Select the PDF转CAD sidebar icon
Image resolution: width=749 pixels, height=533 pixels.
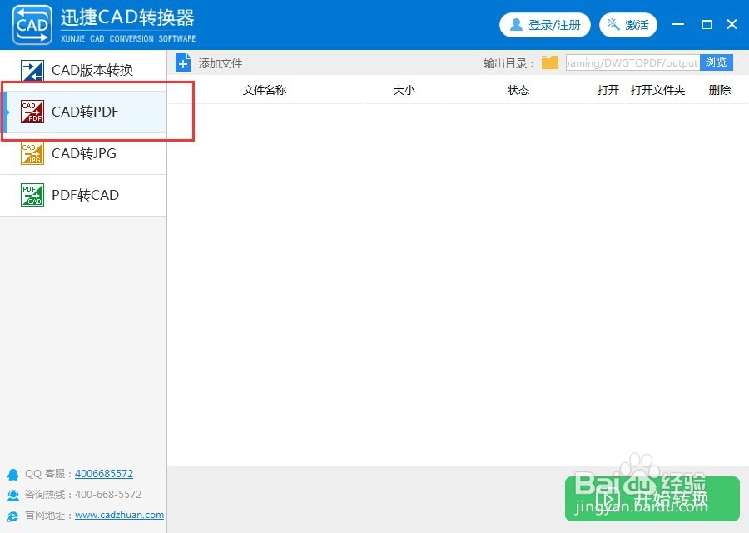(31, 195)
